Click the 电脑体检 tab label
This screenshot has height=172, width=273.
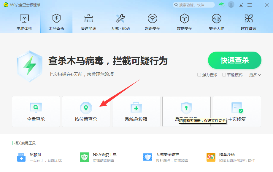24,28
